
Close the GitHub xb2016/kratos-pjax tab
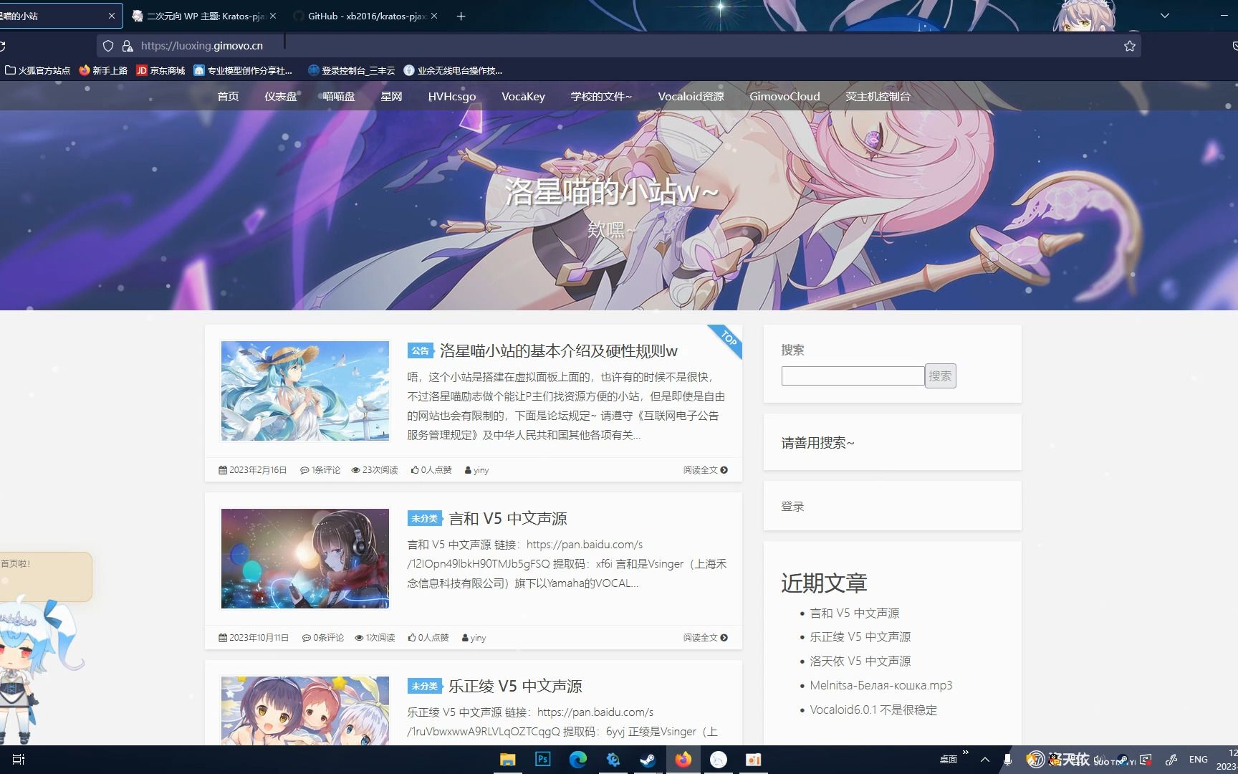pos(435,16)
